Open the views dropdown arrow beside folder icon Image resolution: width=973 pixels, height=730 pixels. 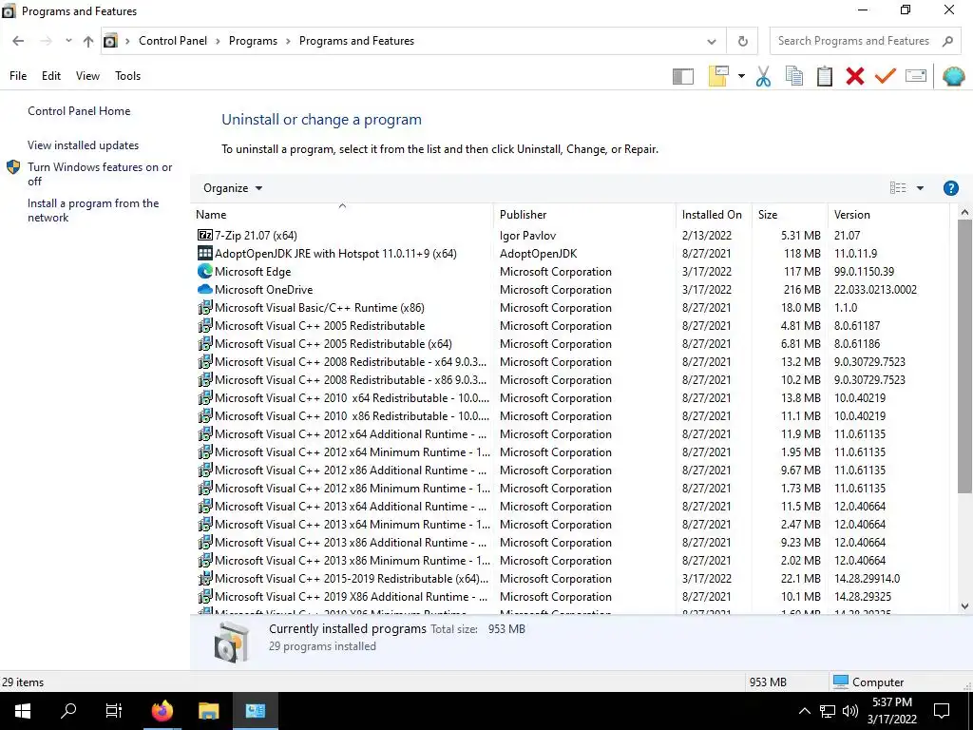click(741, 76)
